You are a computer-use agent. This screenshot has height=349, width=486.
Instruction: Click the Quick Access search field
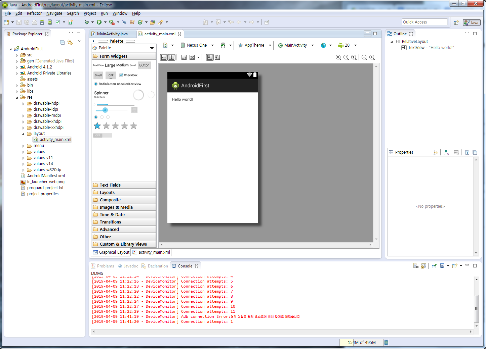tap(425, 22)
